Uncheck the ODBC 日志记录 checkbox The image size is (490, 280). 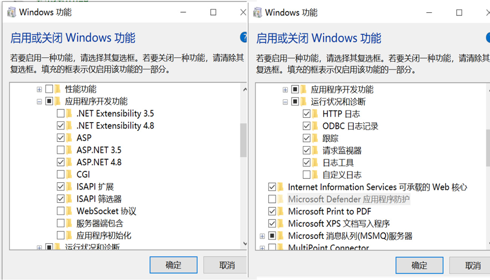pos(307,126)
